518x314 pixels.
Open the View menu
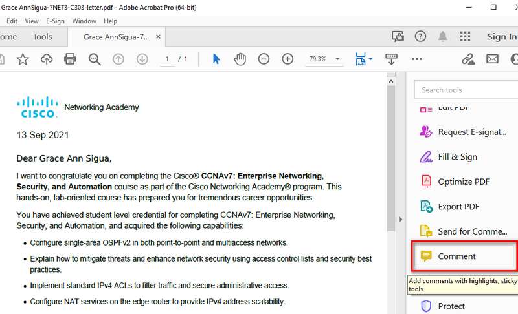32,21
